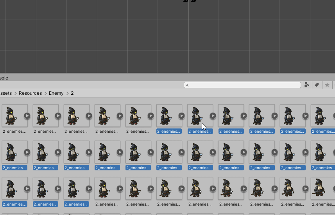Click the first highlighted thumbnail in top row
This screenshot has height=215, width=335.
(x=169, y=116)
